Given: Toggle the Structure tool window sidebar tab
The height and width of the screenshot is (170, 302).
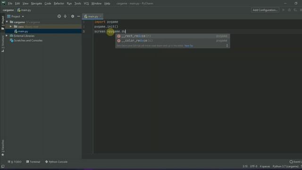Looking at the screenshot, I should pos(3,43).
